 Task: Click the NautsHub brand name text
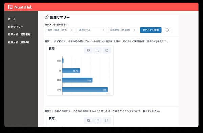coord(23,7)
